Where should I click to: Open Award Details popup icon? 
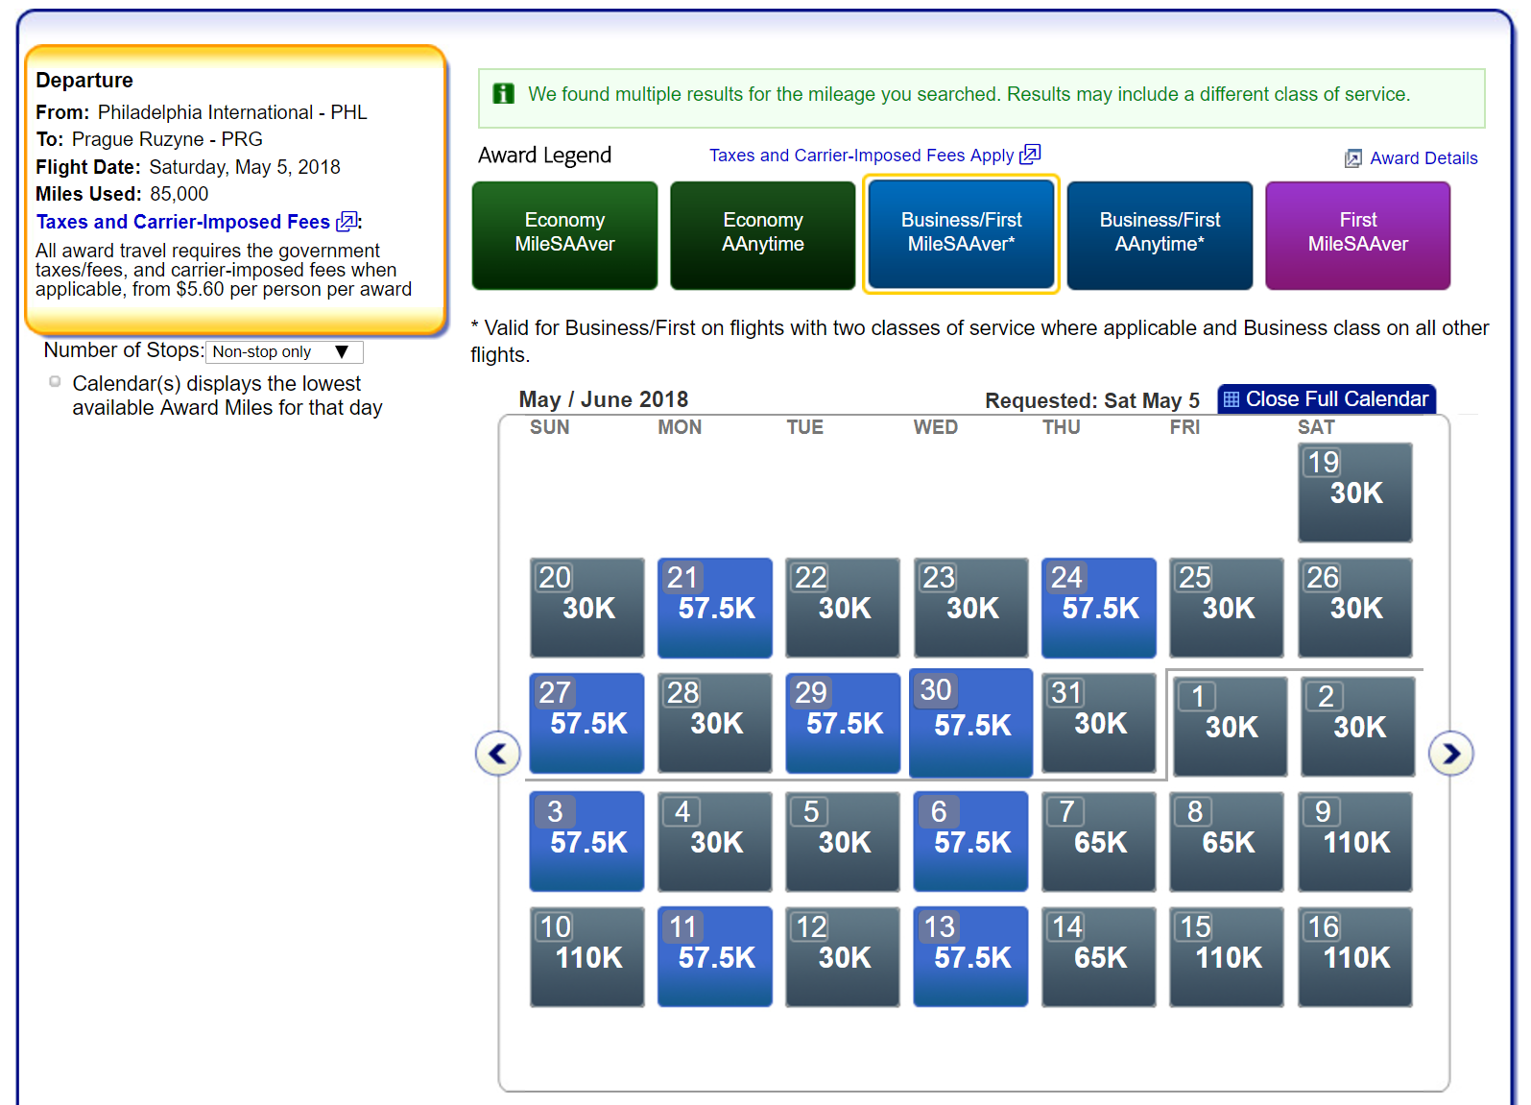point(1352,158)
